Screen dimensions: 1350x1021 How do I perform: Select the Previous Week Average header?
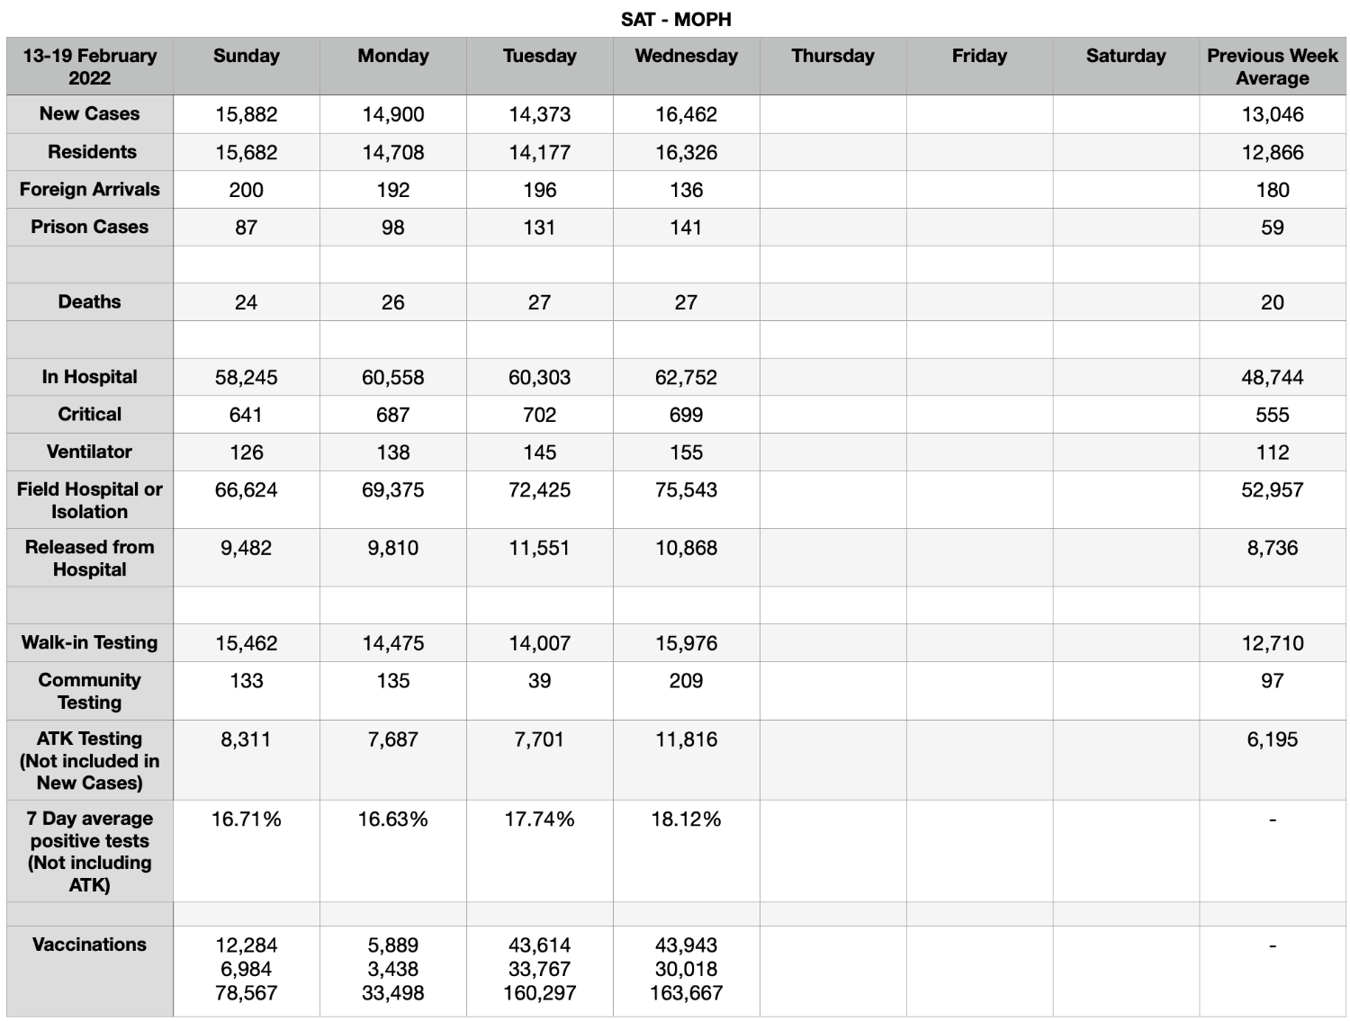pyautogui.click(x=1273, y=66)
